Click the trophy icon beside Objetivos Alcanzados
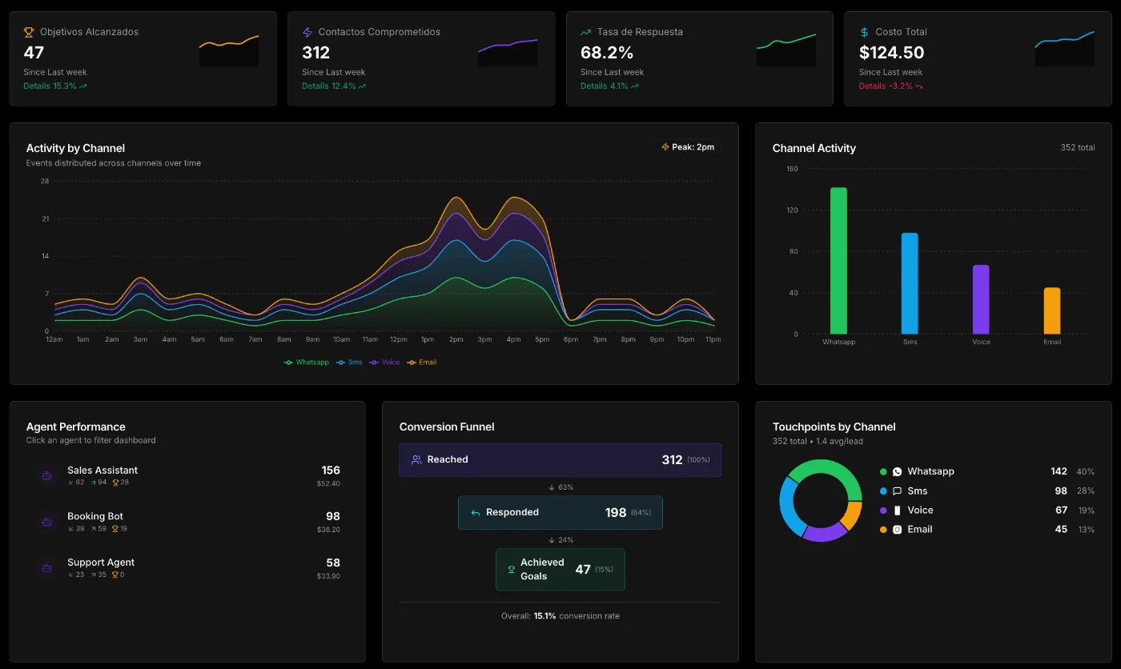The width and height of the screenshot is (1121, 669). point(29,32)
